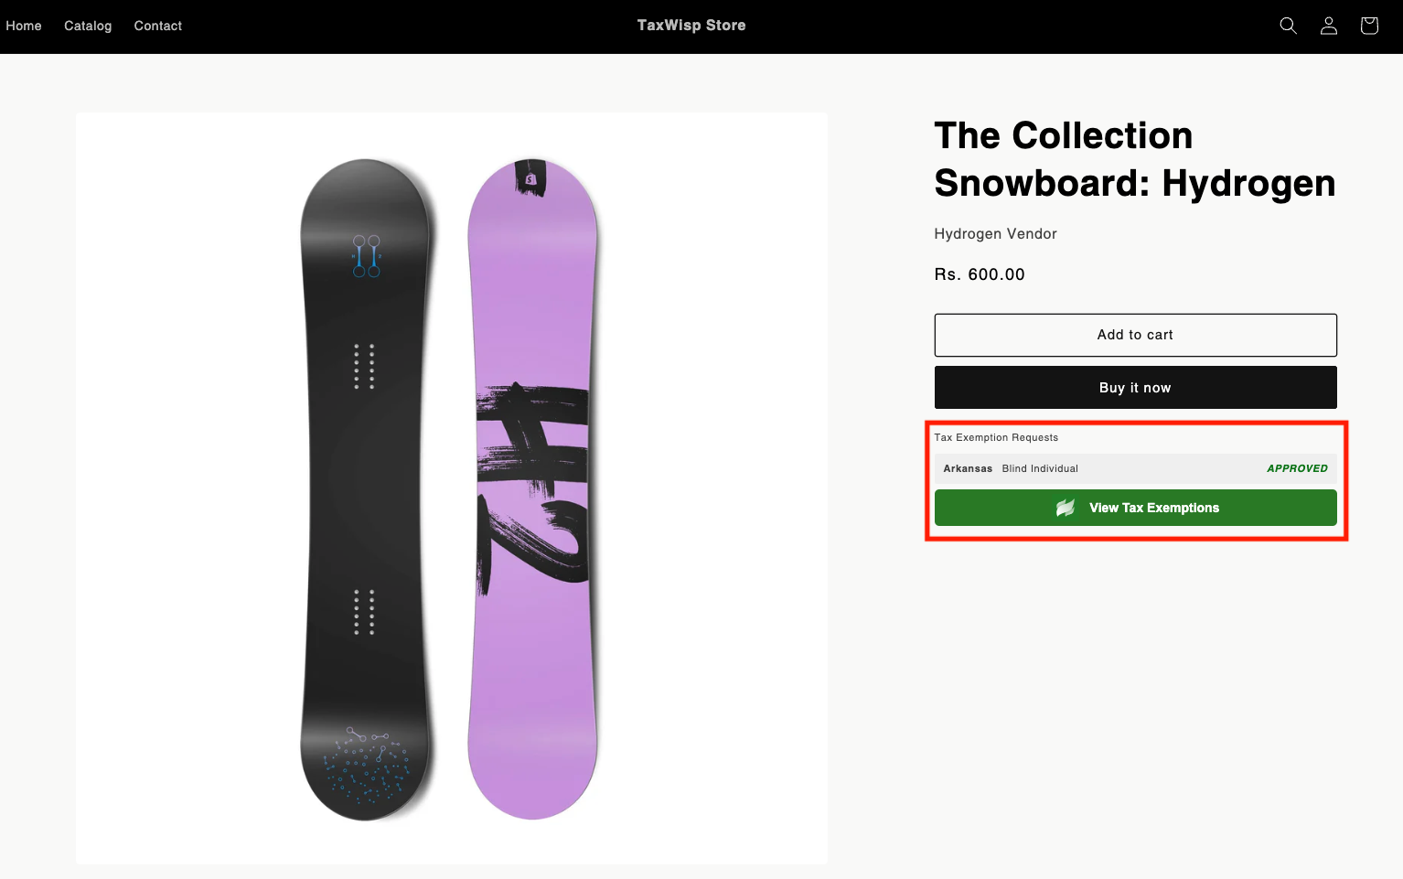
Task: Click the purple H2 snowboard image
Action: [x=532, y=489]
